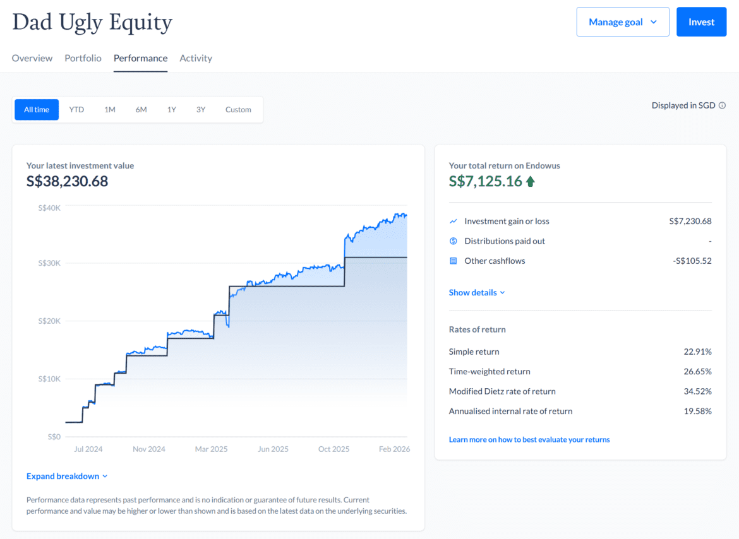The image size is (739, 539).
Task: Click the green upward arrow beside total return
Action: click(531, 181)
